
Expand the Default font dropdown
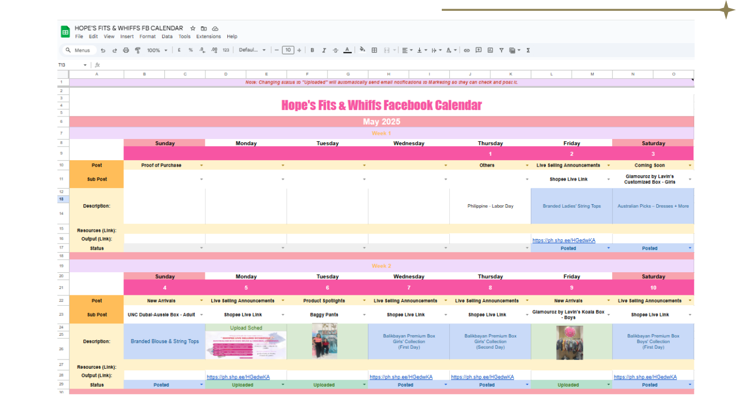(x=252, y=50)
